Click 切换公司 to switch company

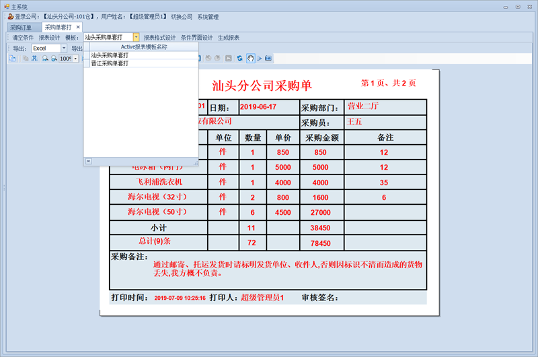click(x=182, y=16)
